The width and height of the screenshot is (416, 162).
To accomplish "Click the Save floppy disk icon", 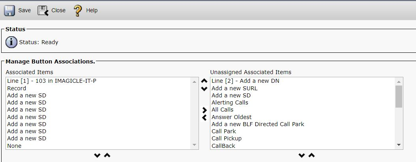I will (9, 11).
